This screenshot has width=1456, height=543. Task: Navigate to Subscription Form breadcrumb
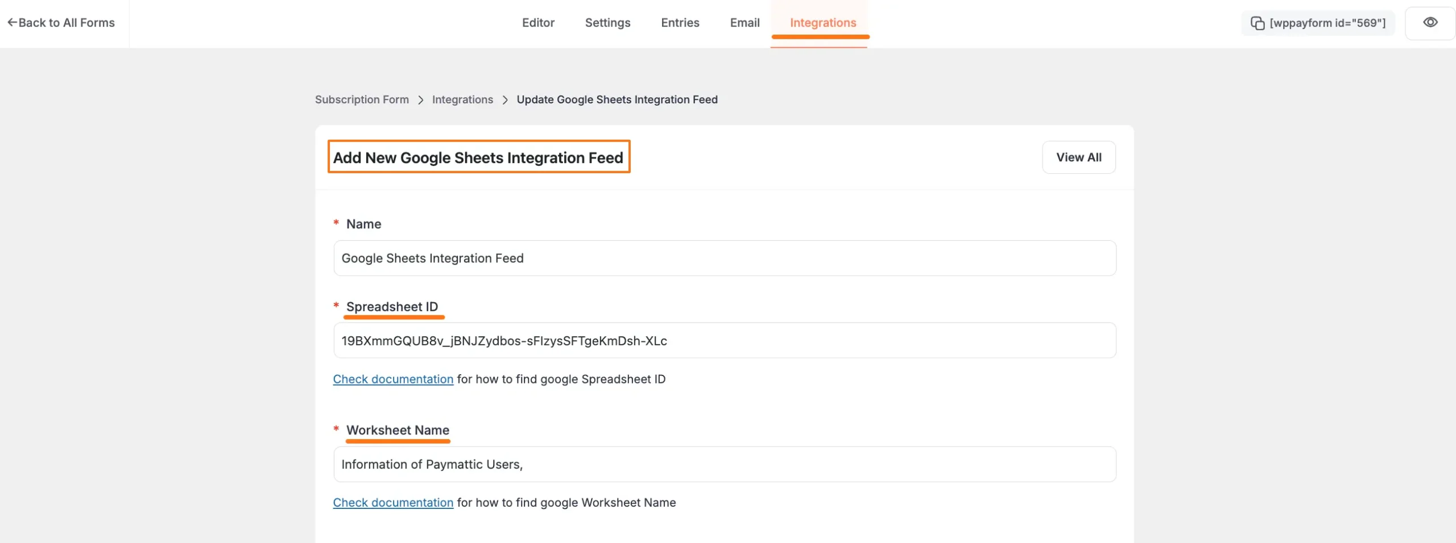(362, 100)
